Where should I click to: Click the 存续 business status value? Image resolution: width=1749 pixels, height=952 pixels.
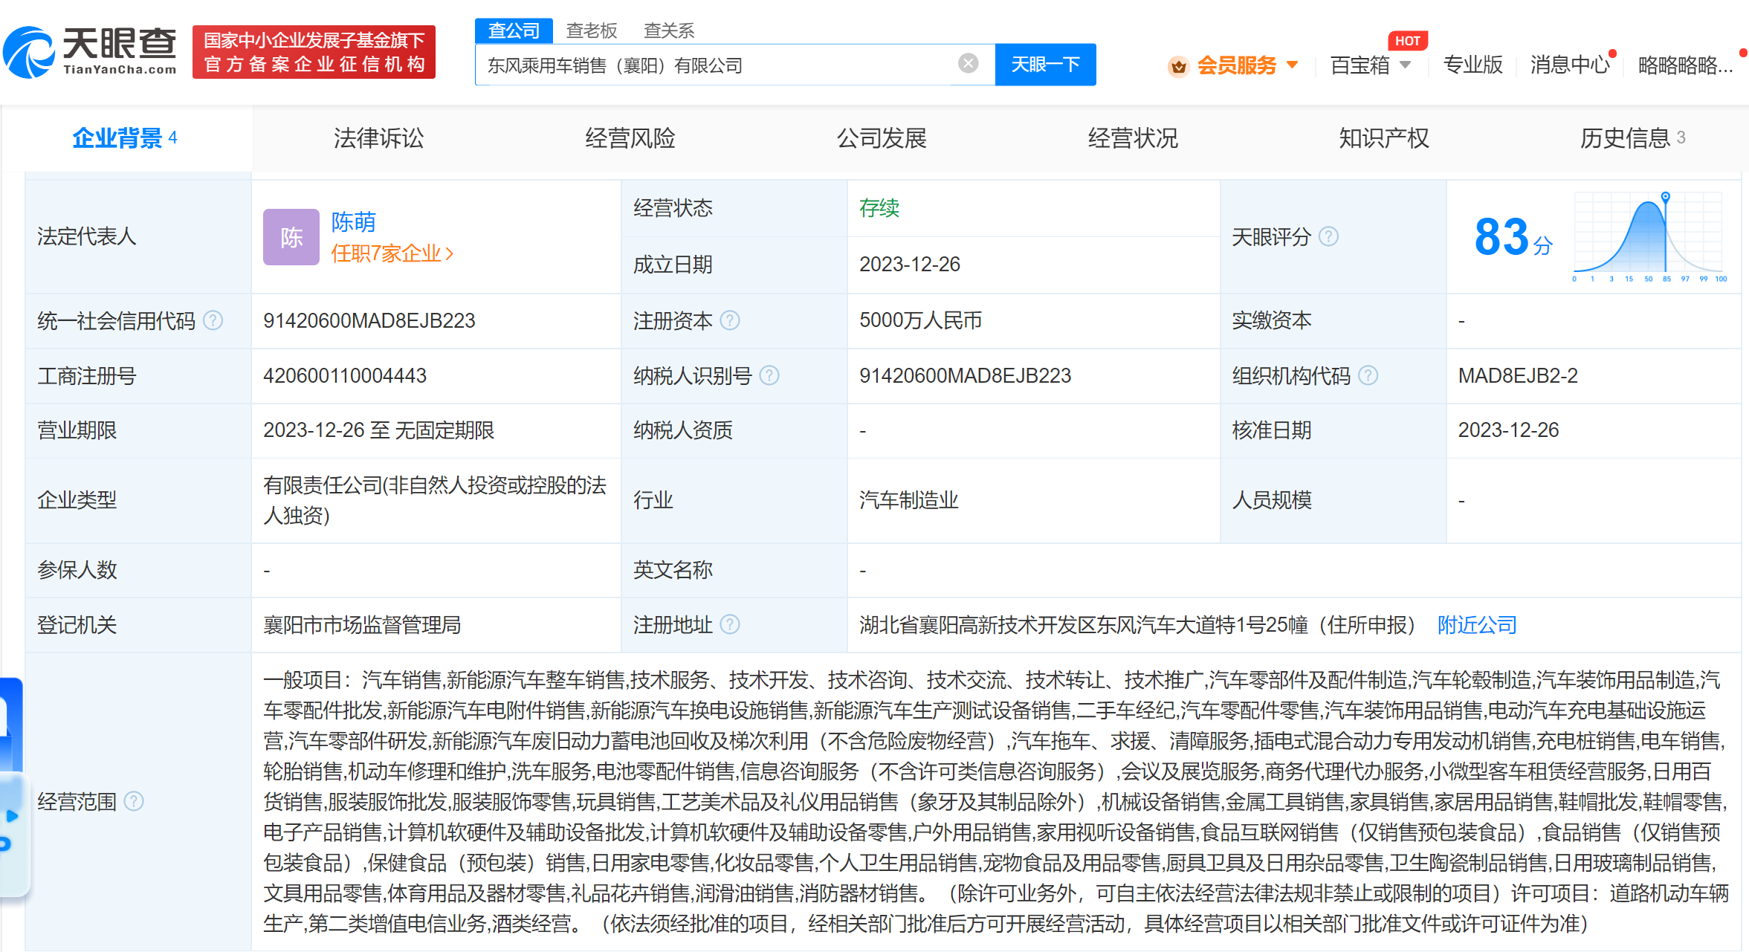879,208
